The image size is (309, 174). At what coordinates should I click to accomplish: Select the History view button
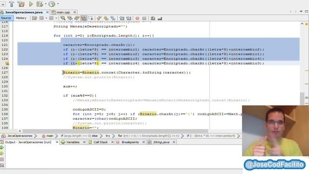tap(21, 18)
